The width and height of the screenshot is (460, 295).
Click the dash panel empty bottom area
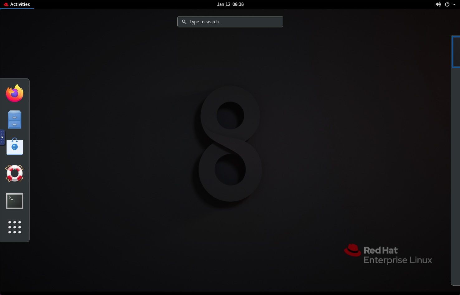pos(15,238)
